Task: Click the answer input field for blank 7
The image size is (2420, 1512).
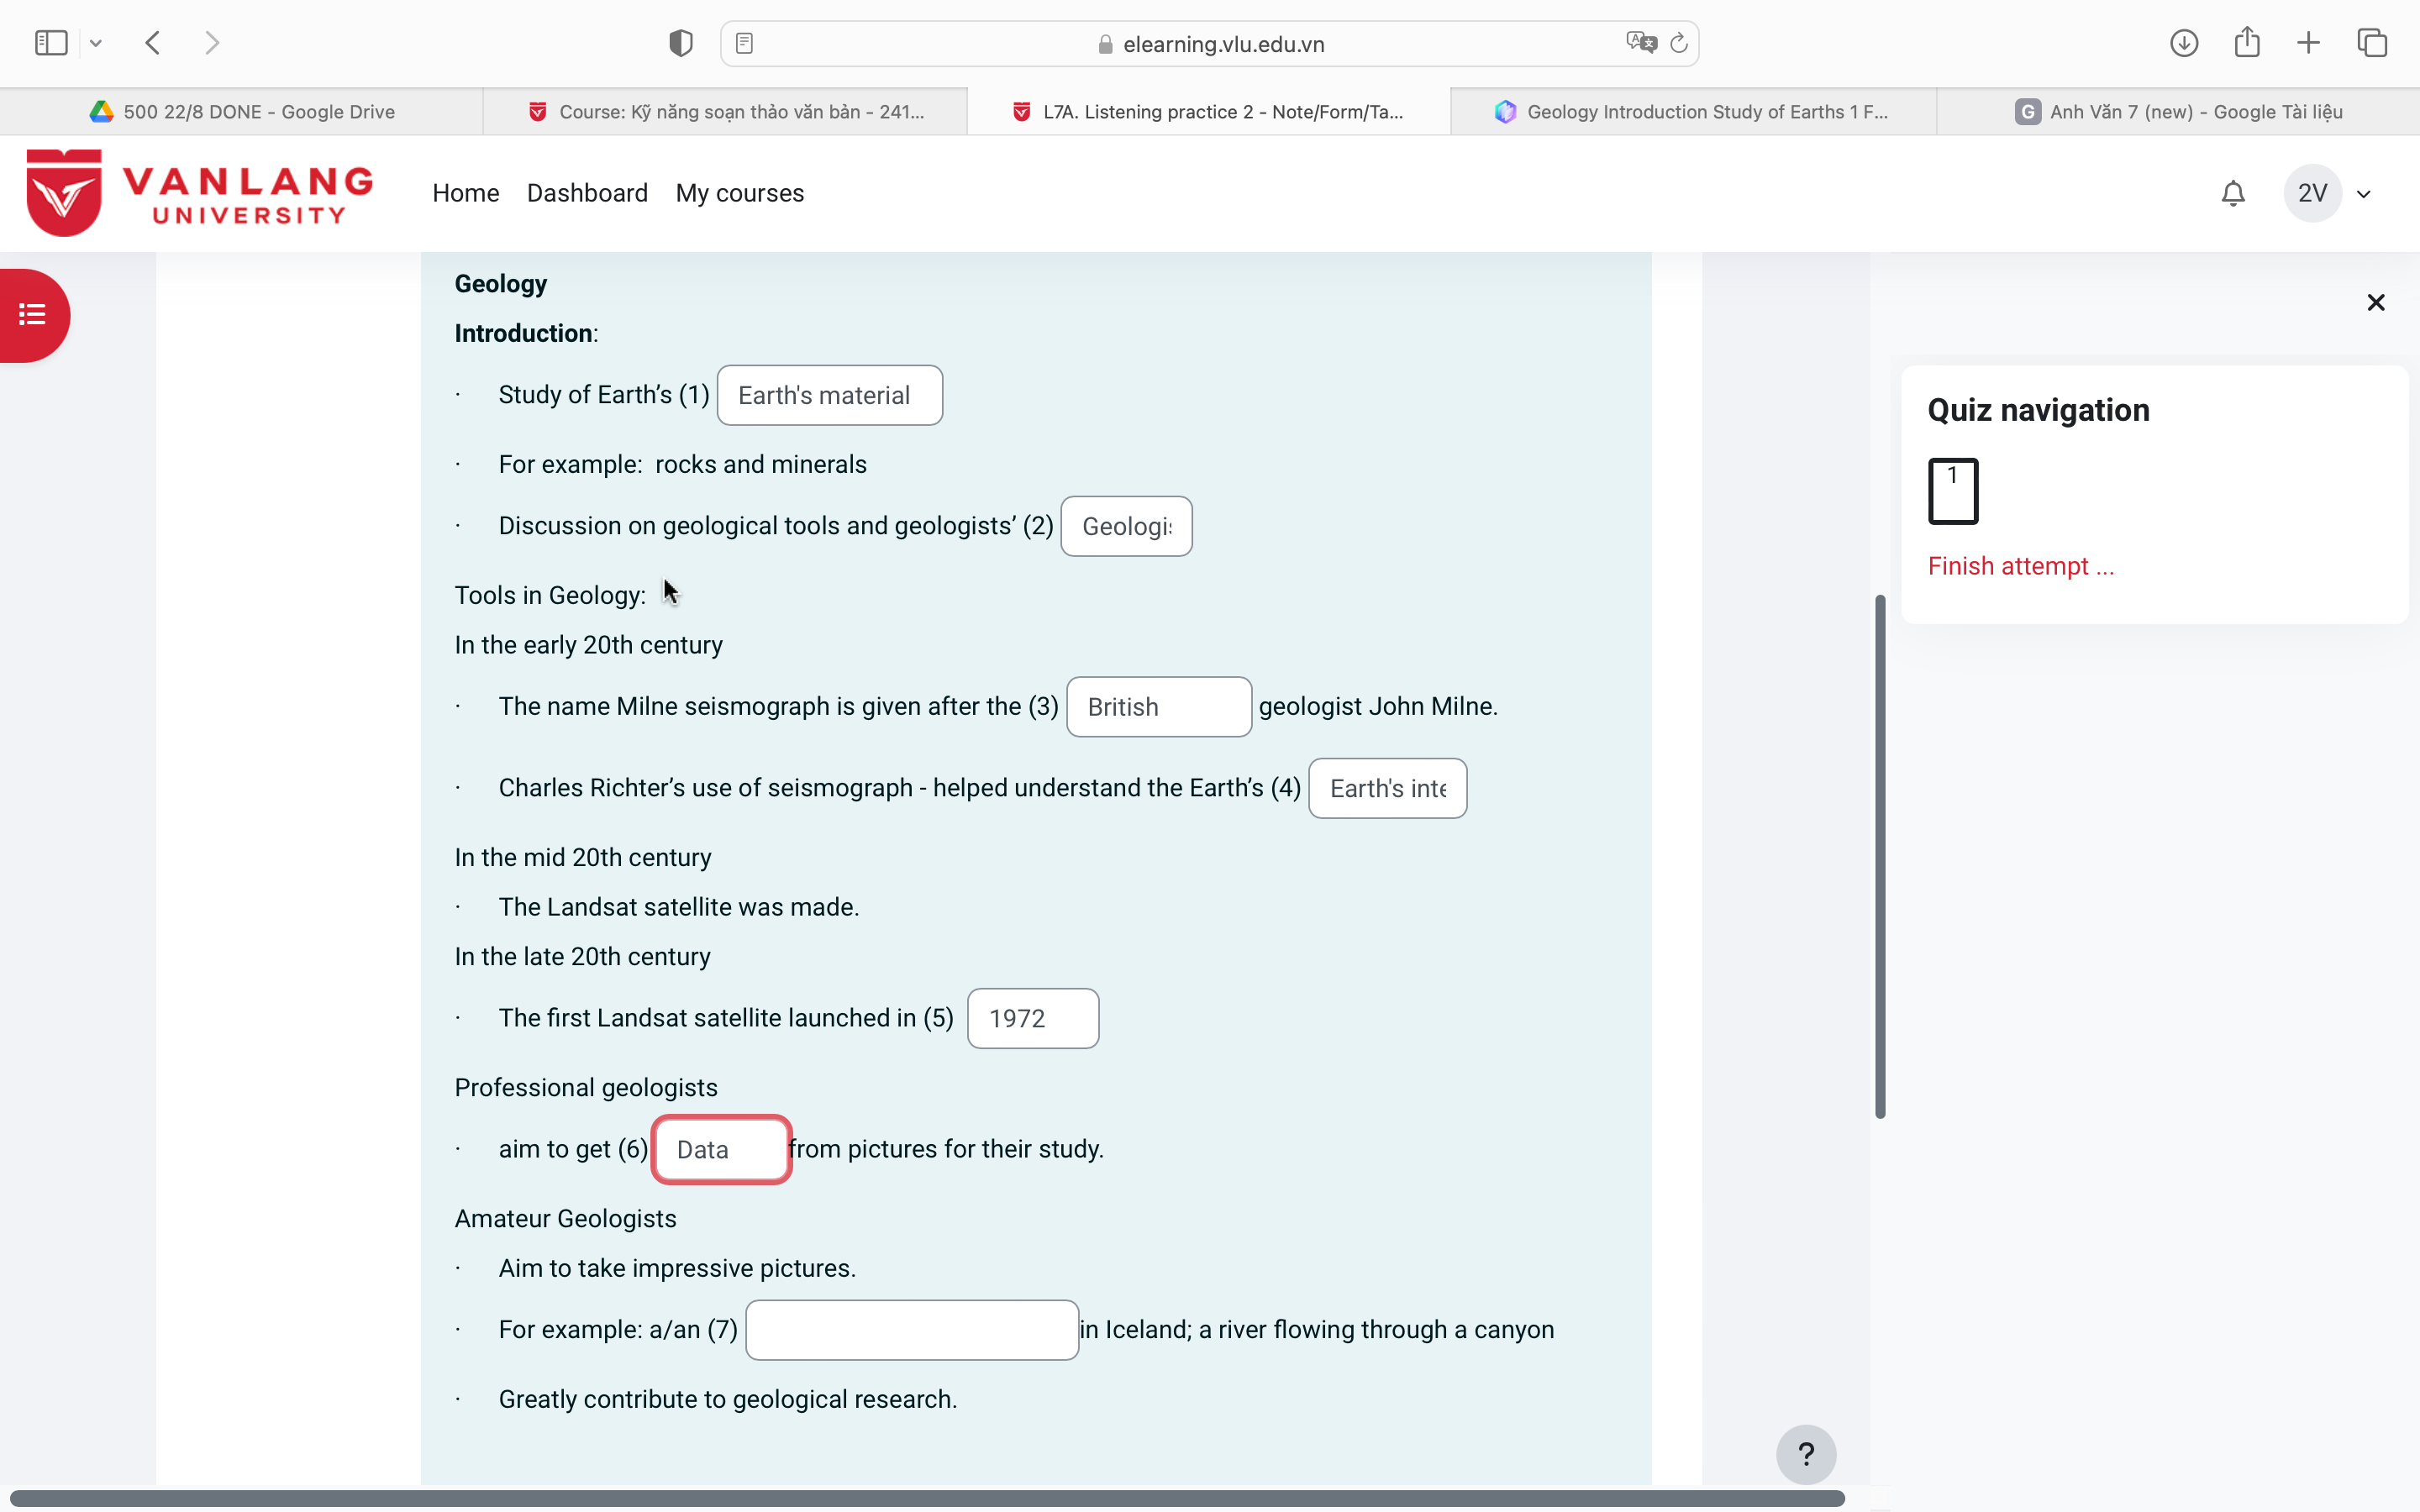Action: tap(911, 1329)
